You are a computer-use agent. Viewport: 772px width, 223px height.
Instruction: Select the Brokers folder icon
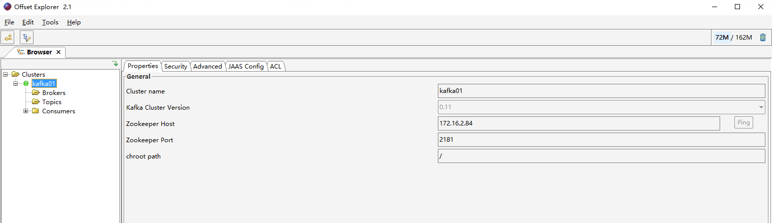pos(36,92)
